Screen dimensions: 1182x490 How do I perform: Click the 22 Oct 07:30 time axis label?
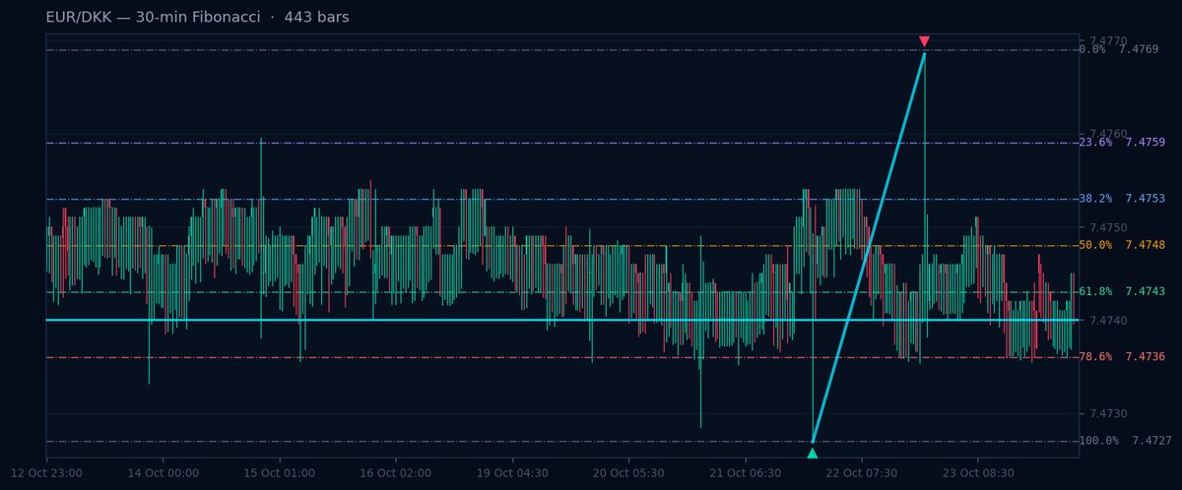pos(862,473)
